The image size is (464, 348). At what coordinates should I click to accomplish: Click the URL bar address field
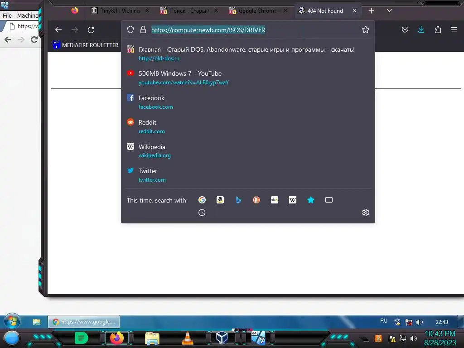coord(249,29)
